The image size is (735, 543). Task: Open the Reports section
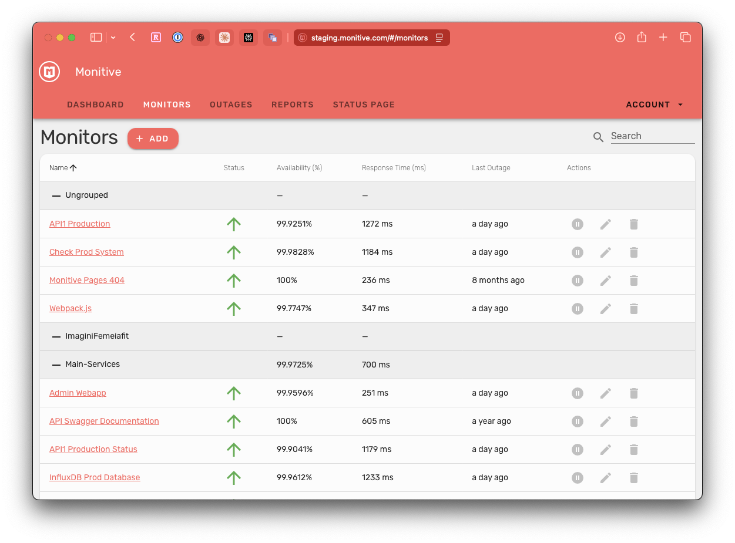pyautogui.click(x=292, y=104)
